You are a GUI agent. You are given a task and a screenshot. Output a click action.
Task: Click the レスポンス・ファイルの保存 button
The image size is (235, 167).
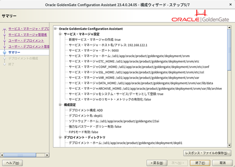207,153
